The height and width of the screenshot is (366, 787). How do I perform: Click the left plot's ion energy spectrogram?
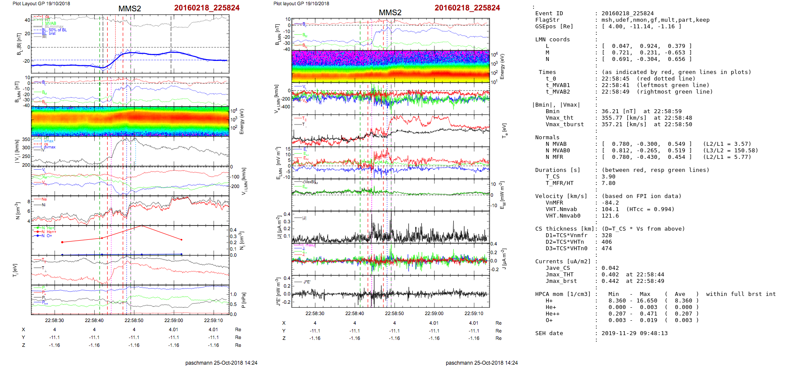click(x=130, y=121)
